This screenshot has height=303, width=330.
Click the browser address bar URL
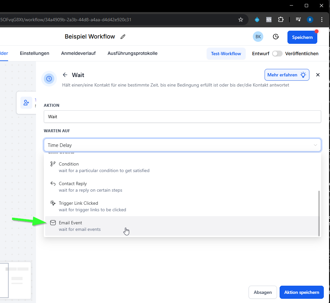[x=66, y=20]
